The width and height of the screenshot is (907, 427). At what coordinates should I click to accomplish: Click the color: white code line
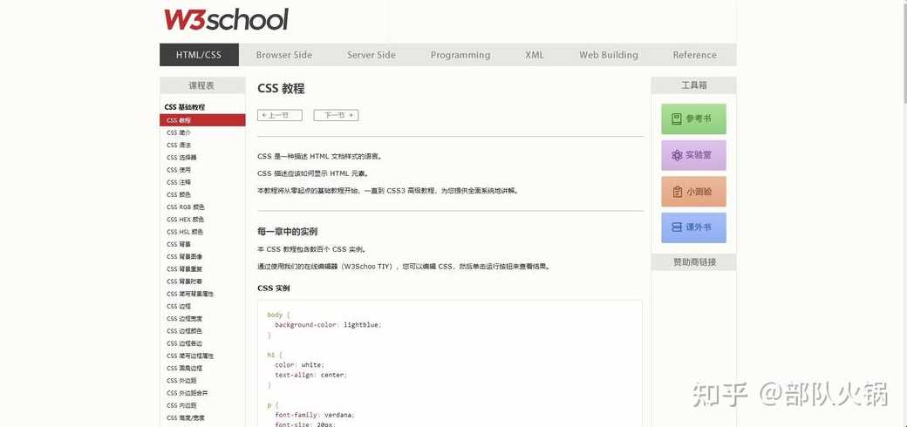300,365
